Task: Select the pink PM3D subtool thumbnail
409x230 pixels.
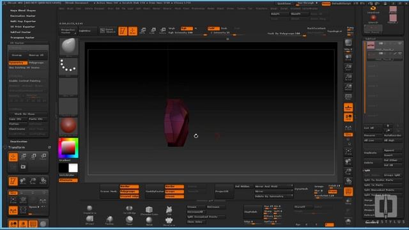Action: pos(371,45)
